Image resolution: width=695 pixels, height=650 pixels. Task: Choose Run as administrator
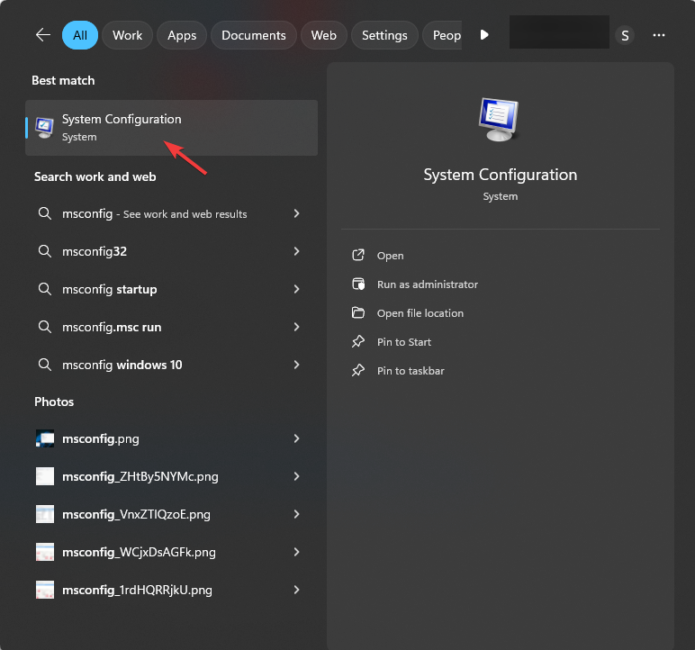(428, 284)
